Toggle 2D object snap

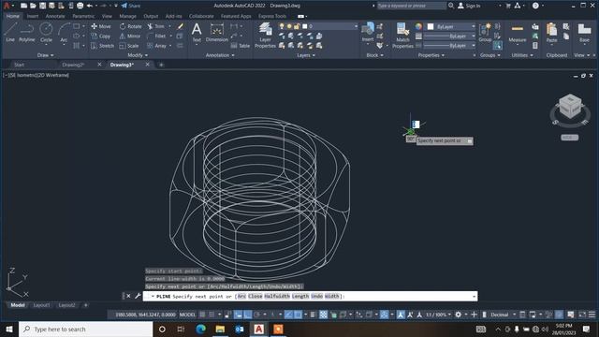tap(298, 315)
